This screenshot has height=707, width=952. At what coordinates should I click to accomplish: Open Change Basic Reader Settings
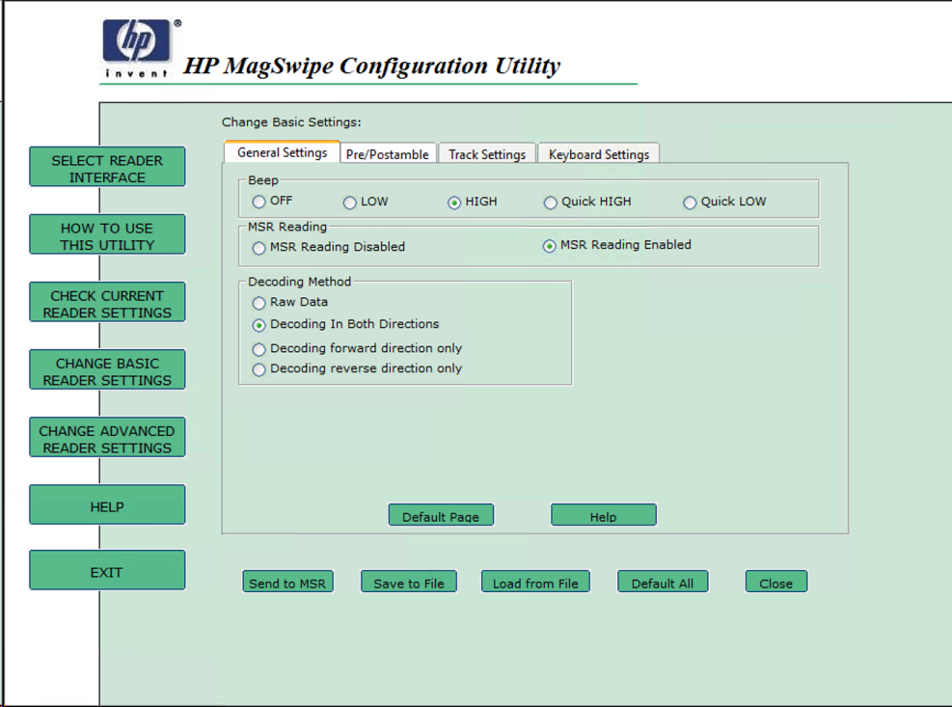click(107, 369)
